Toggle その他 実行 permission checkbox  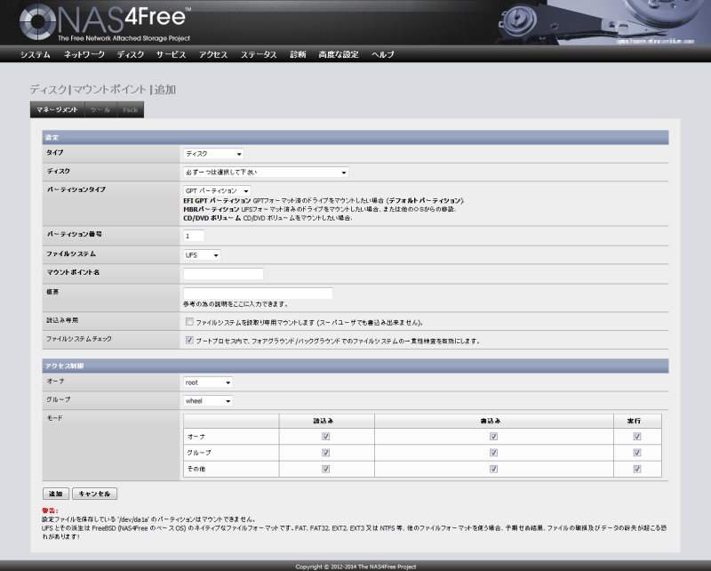point(637,469)
